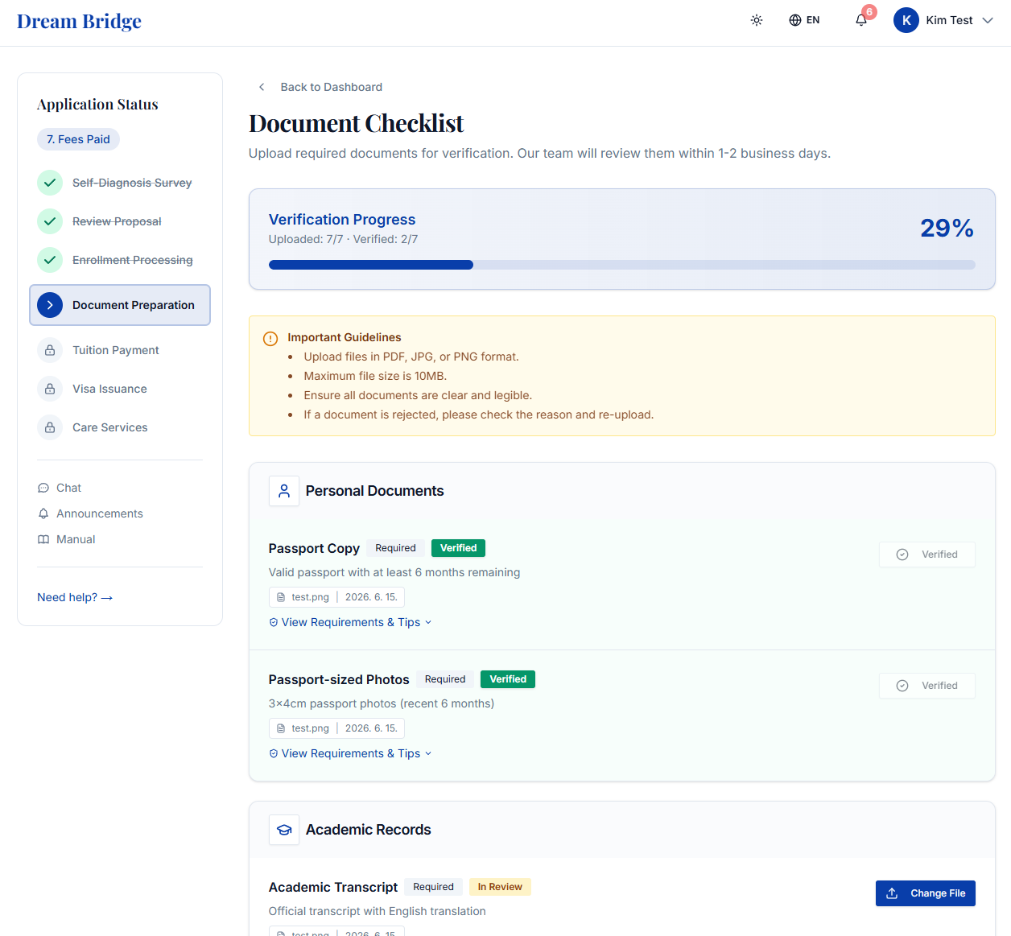The height and width of the screenshot is (936, 1011).
Task: Open the notifications bell with 6 badge
Action: (x=861, y=20)
